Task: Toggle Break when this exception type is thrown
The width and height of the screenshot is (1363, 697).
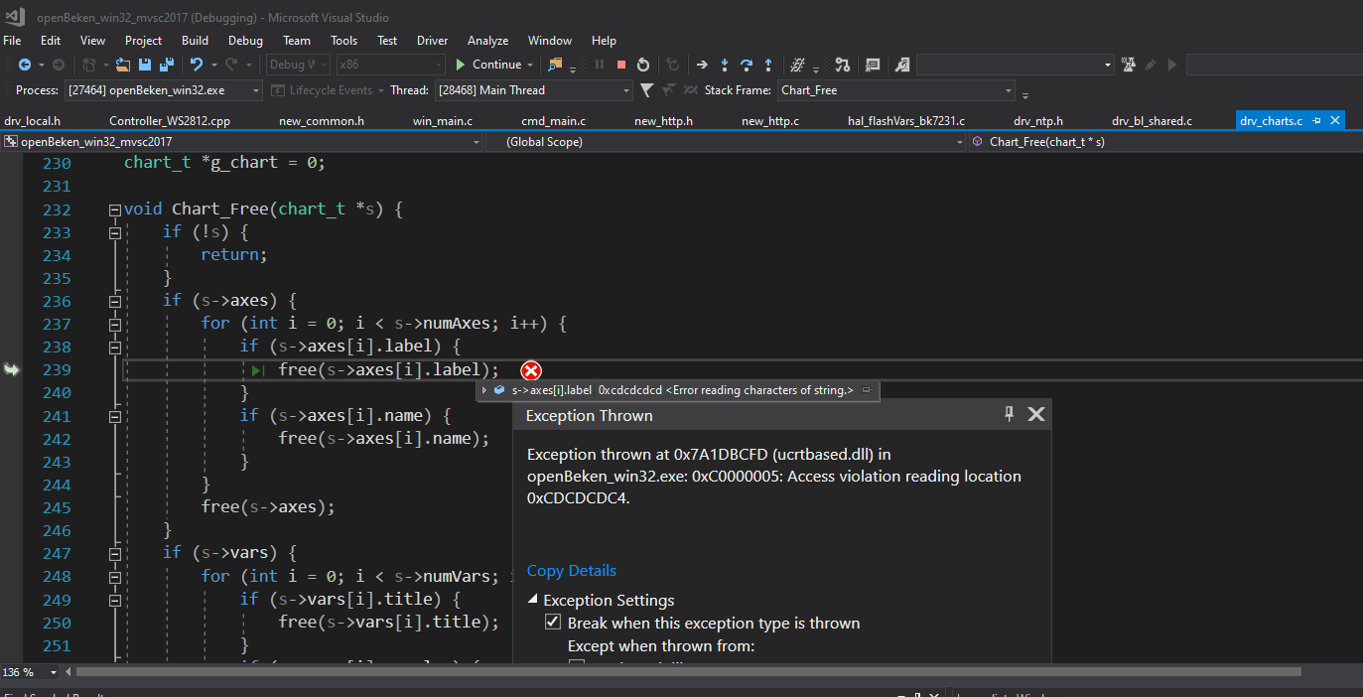Action: tap(553, 623)
